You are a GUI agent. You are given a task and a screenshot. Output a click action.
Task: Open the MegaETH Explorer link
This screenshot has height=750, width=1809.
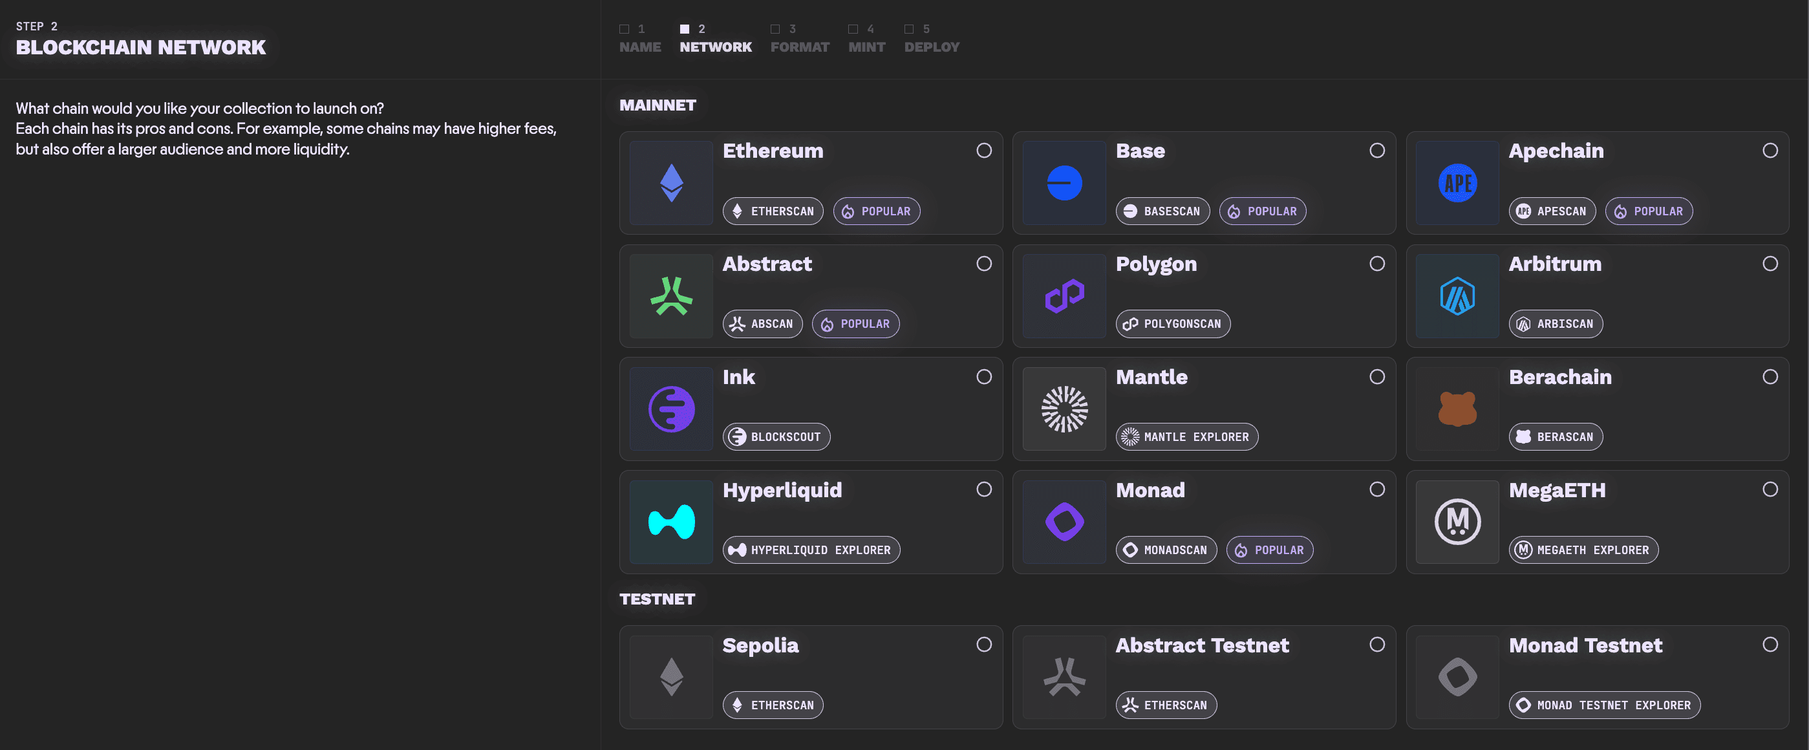click(1583, 551)
